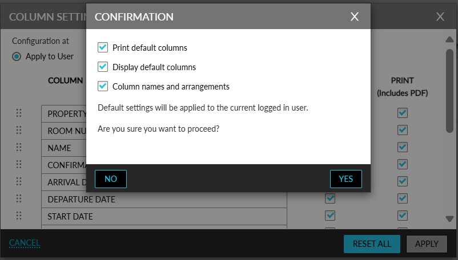This screenshot has width=458, height=260.
Task: Click drag handle beside CONFIRMA row
Action: tap(19, 164)
